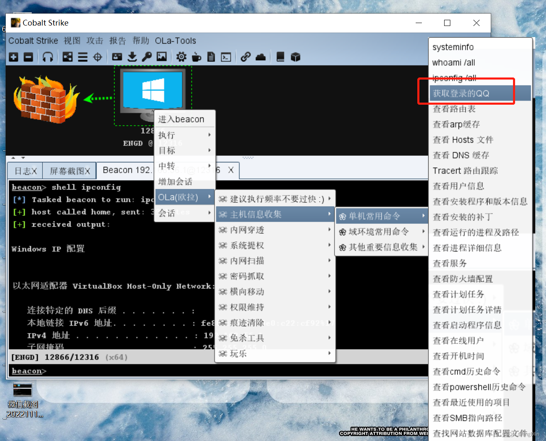Click the terminal scripted web delivery icon
546x441 pixels.
point(226,57)
